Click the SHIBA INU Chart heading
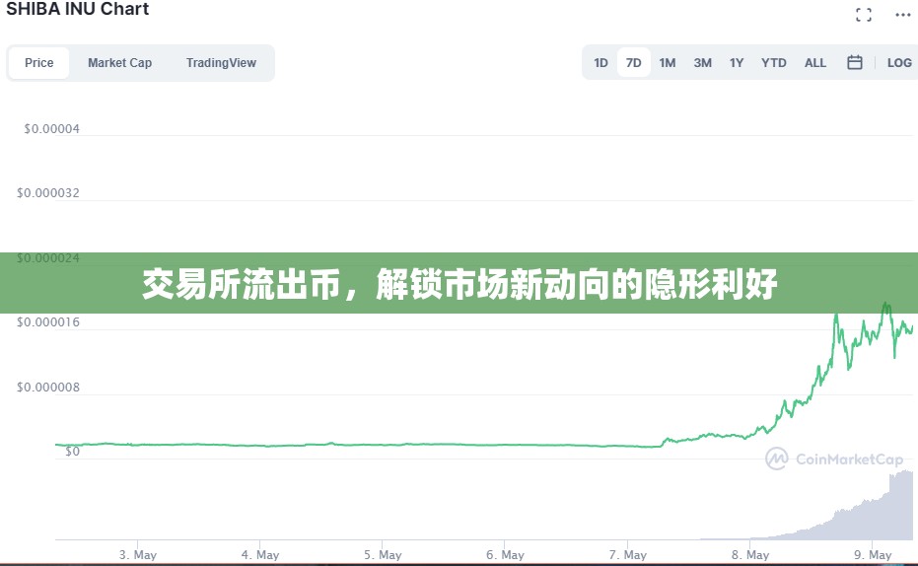This screenshot has width=918, height=566. click(77, 9)
